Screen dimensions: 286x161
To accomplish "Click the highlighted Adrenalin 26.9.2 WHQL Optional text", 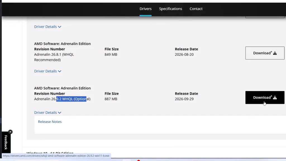I will [62, 99].
